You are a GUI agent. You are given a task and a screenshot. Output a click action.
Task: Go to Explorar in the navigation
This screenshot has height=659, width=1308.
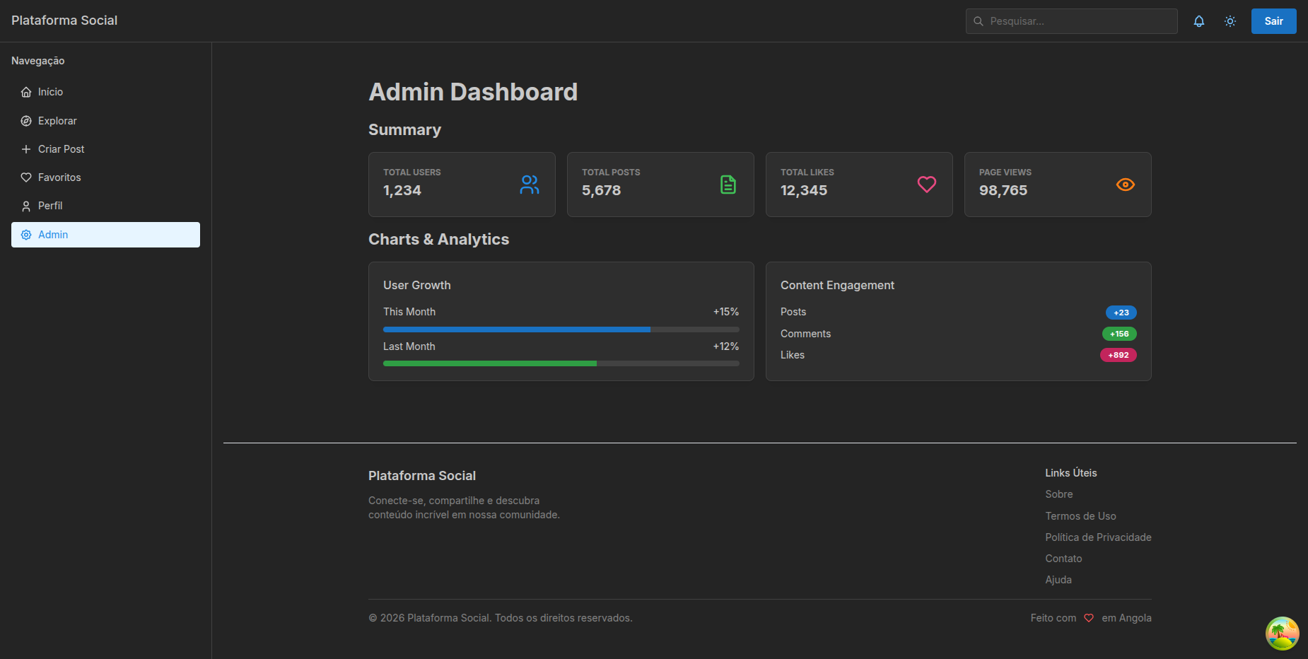57,121
